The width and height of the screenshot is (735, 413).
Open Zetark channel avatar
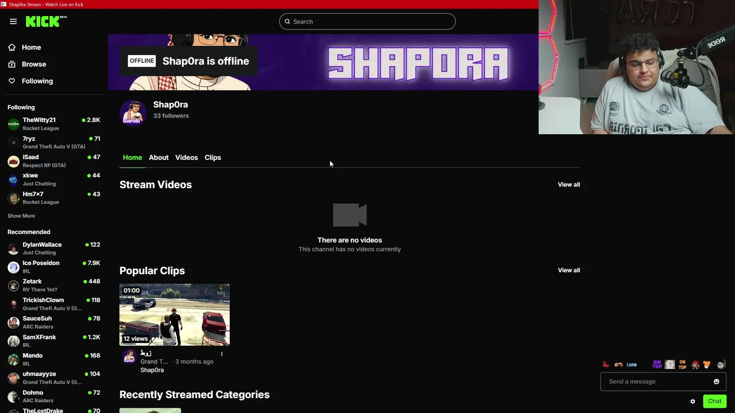coord(14,286)
